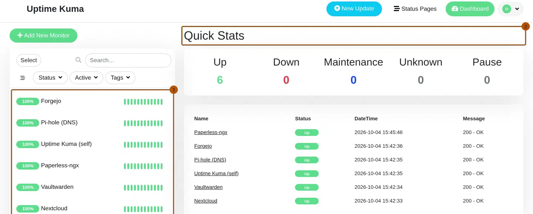Click the DateTime column header

coord(366,118)
